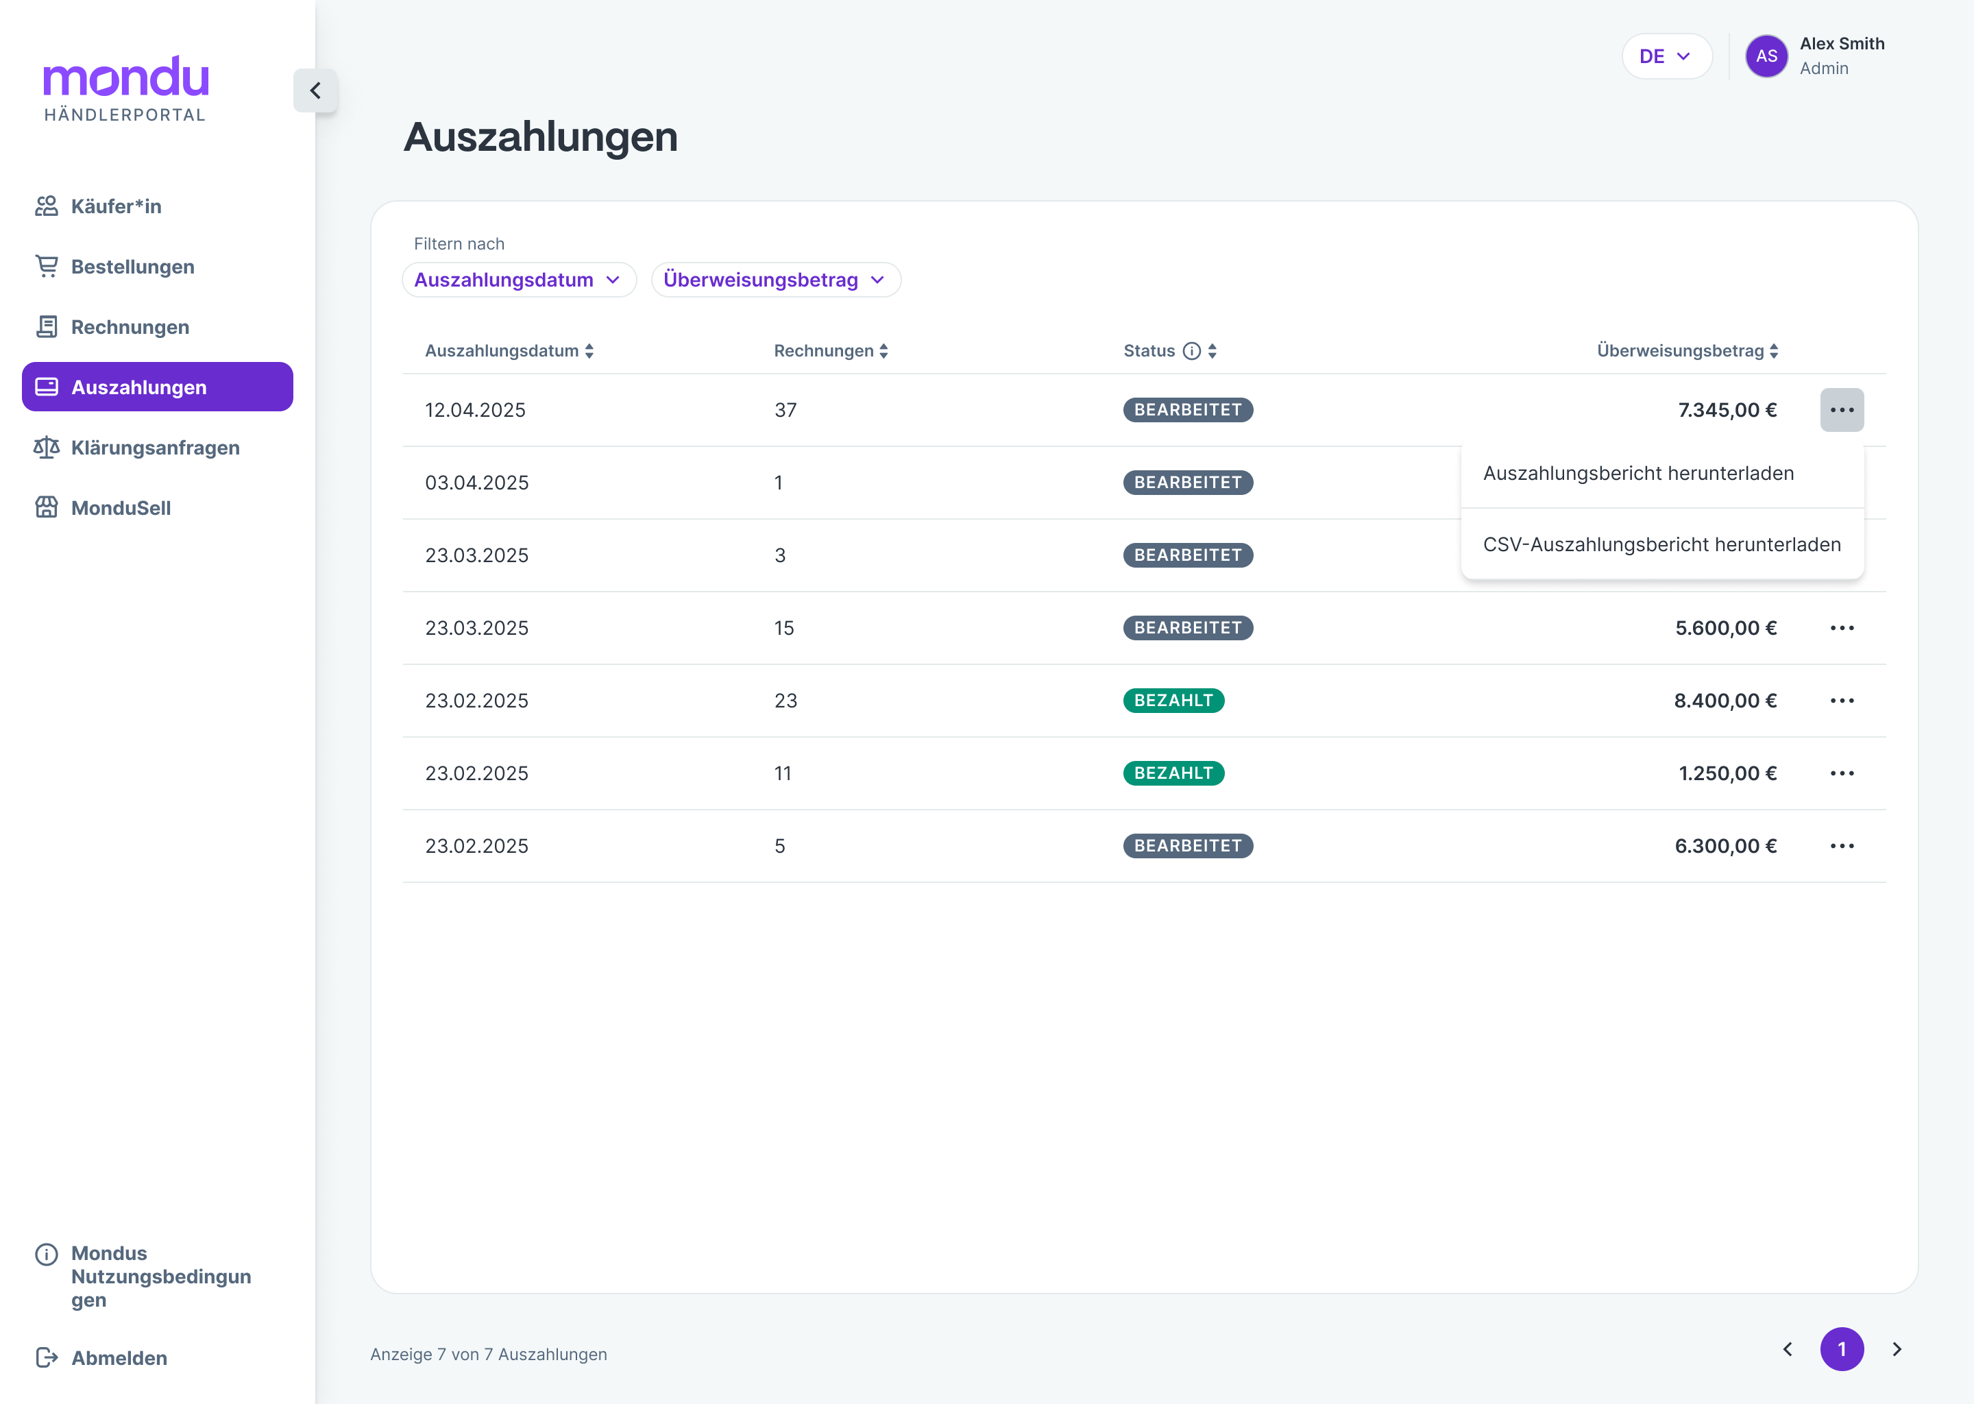Screen dimensions: 1974x1404
Task: Close the active three-dot menu on first row
Action: (x=1841, y=410)
